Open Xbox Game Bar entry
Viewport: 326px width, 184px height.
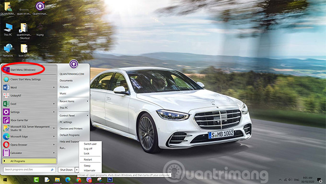point(30,120)
